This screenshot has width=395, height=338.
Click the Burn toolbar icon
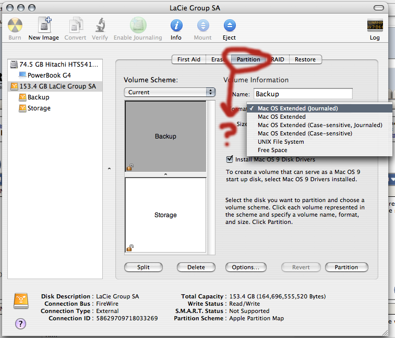(15, 25)
